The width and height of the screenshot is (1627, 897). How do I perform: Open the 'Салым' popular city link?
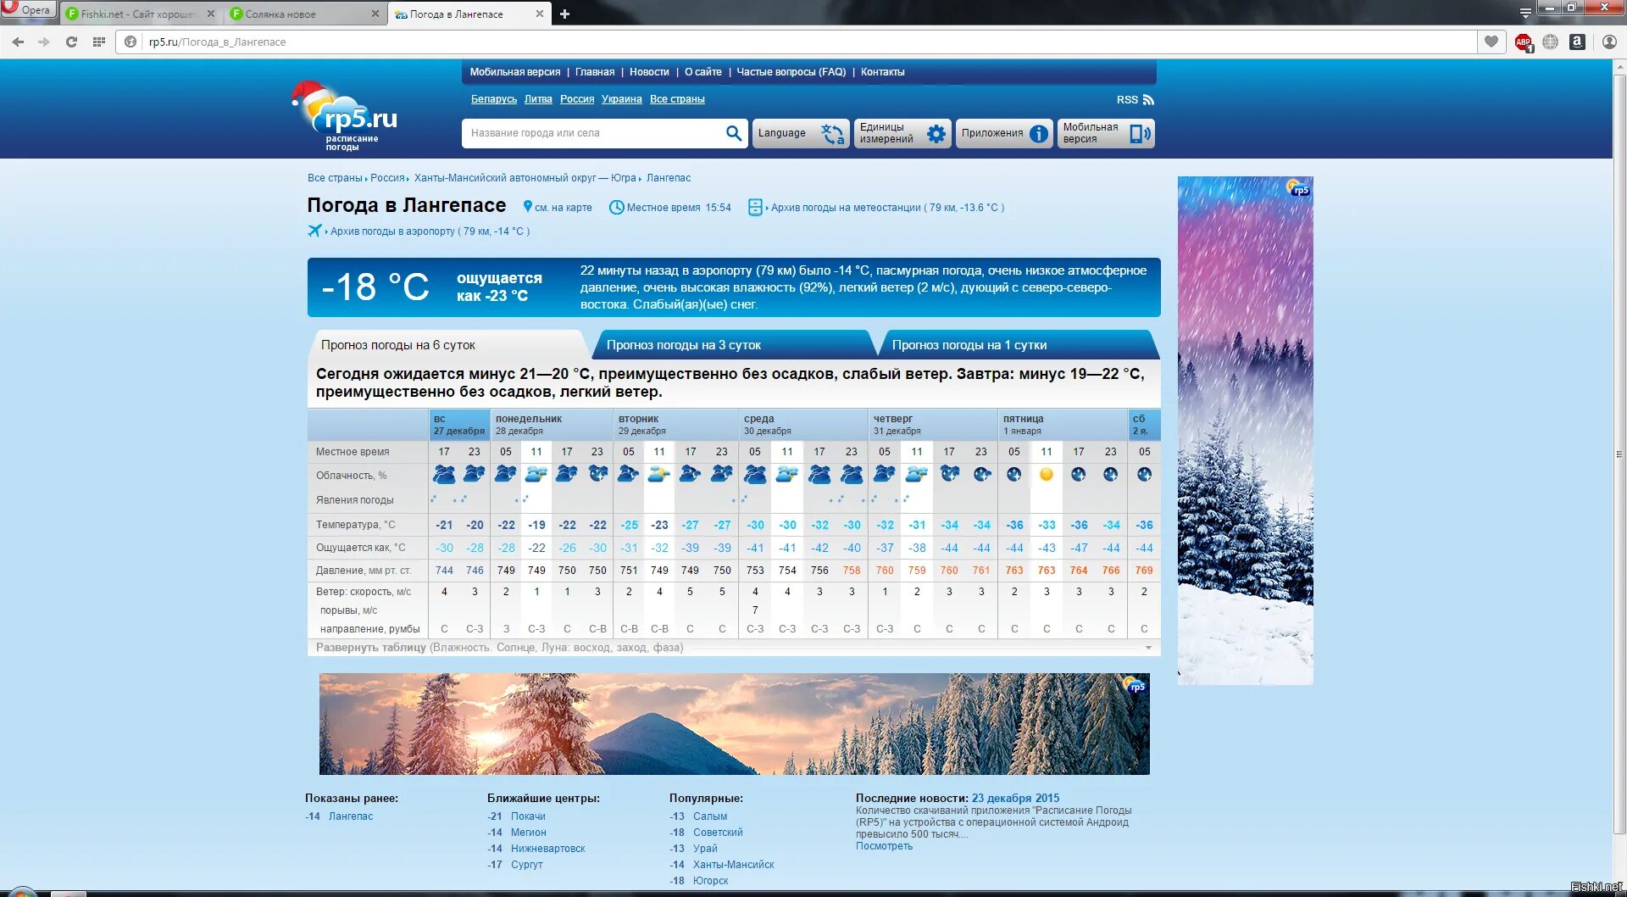pos(710,816)
